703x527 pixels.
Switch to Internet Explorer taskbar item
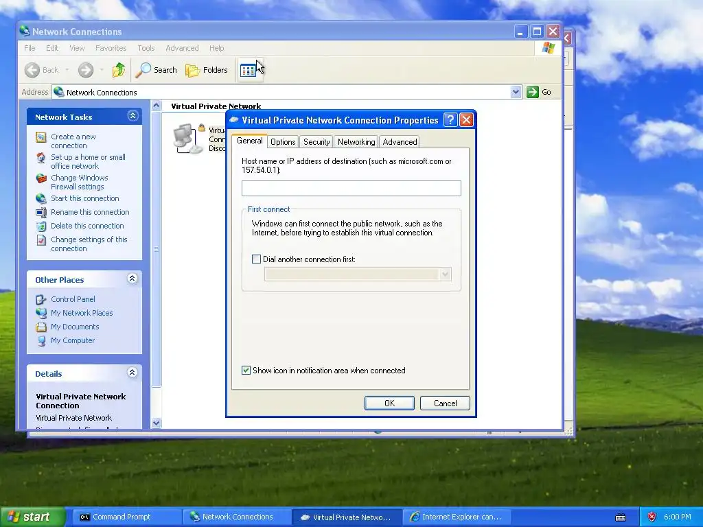coord(457,517)
